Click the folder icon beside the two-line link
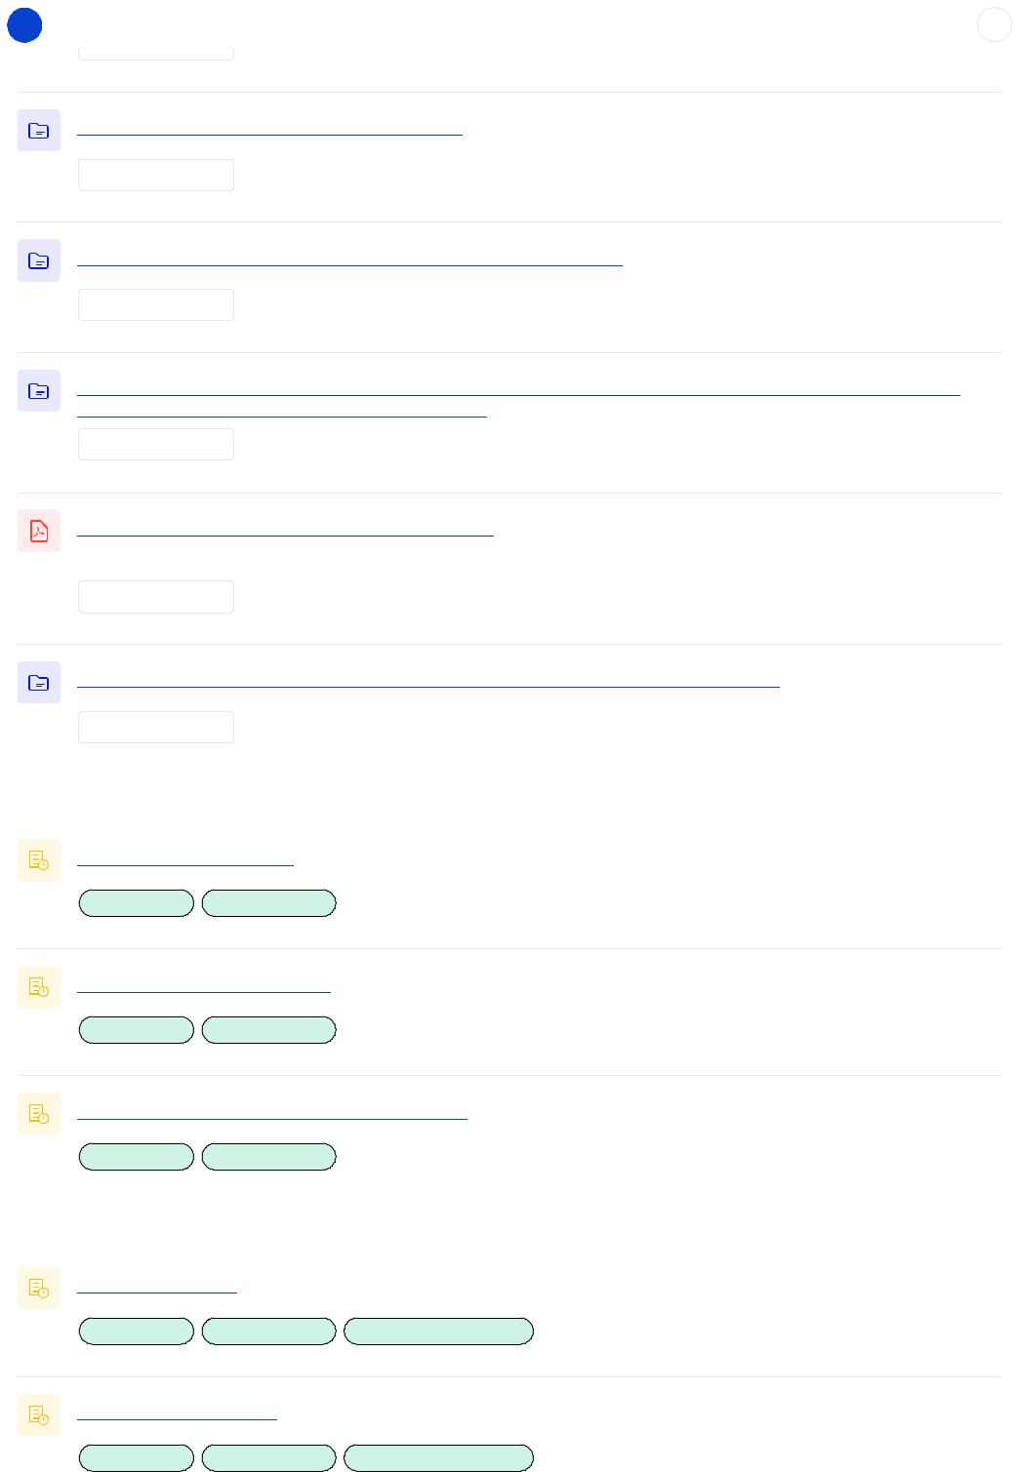 click(x=39, y=391)
